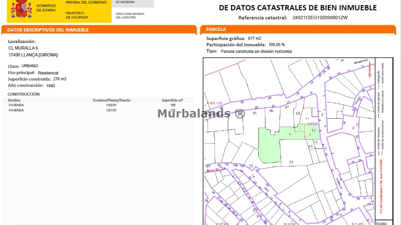401x225 pixels.
Task: Select the first VIVIENDA row 1/00/01
Action: tap(94, 105)
